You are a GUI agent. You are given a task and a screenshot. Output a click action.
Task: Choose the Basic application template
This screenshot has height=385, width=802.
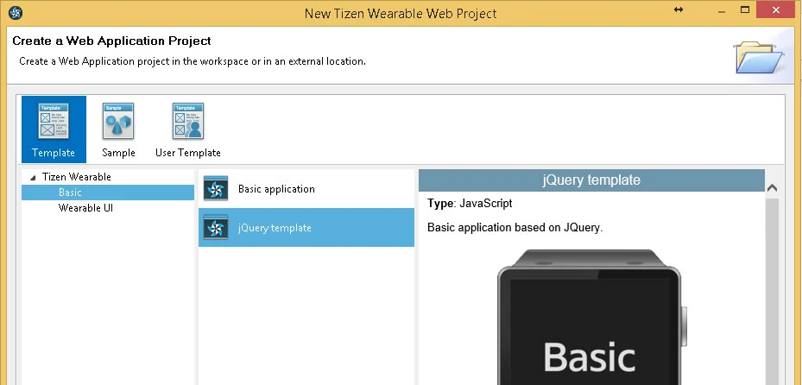pos(306,189)
